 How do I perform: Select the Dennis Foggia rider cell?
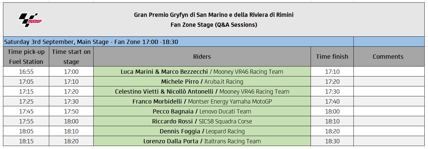[x=202, y=131]
